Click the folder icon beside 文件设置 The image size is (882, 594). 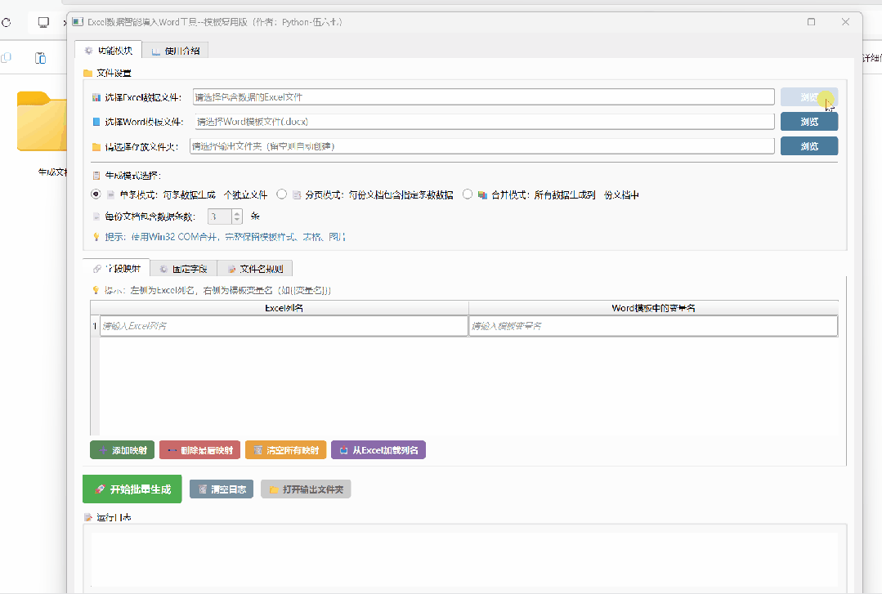[87, 73]
